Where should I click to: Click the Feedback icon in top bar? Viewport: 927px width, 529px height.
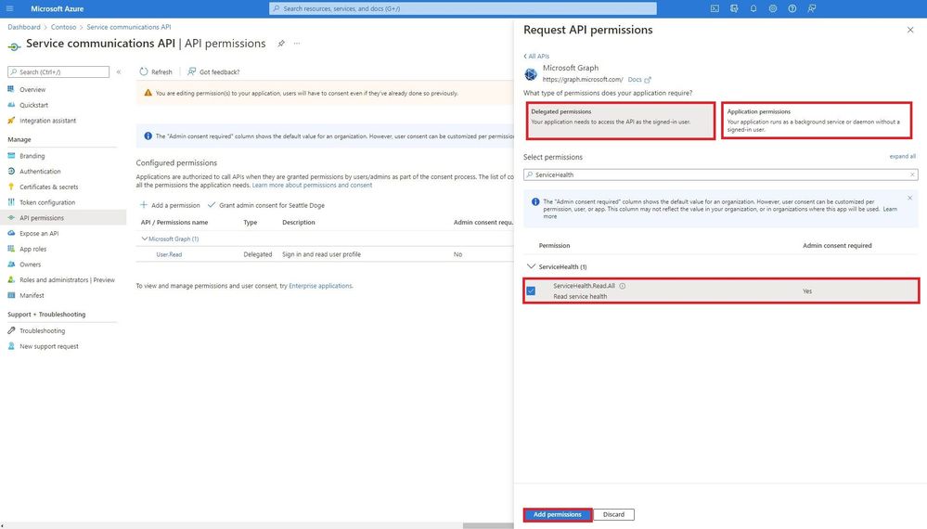pyautogui.click(x=812, y=8)
